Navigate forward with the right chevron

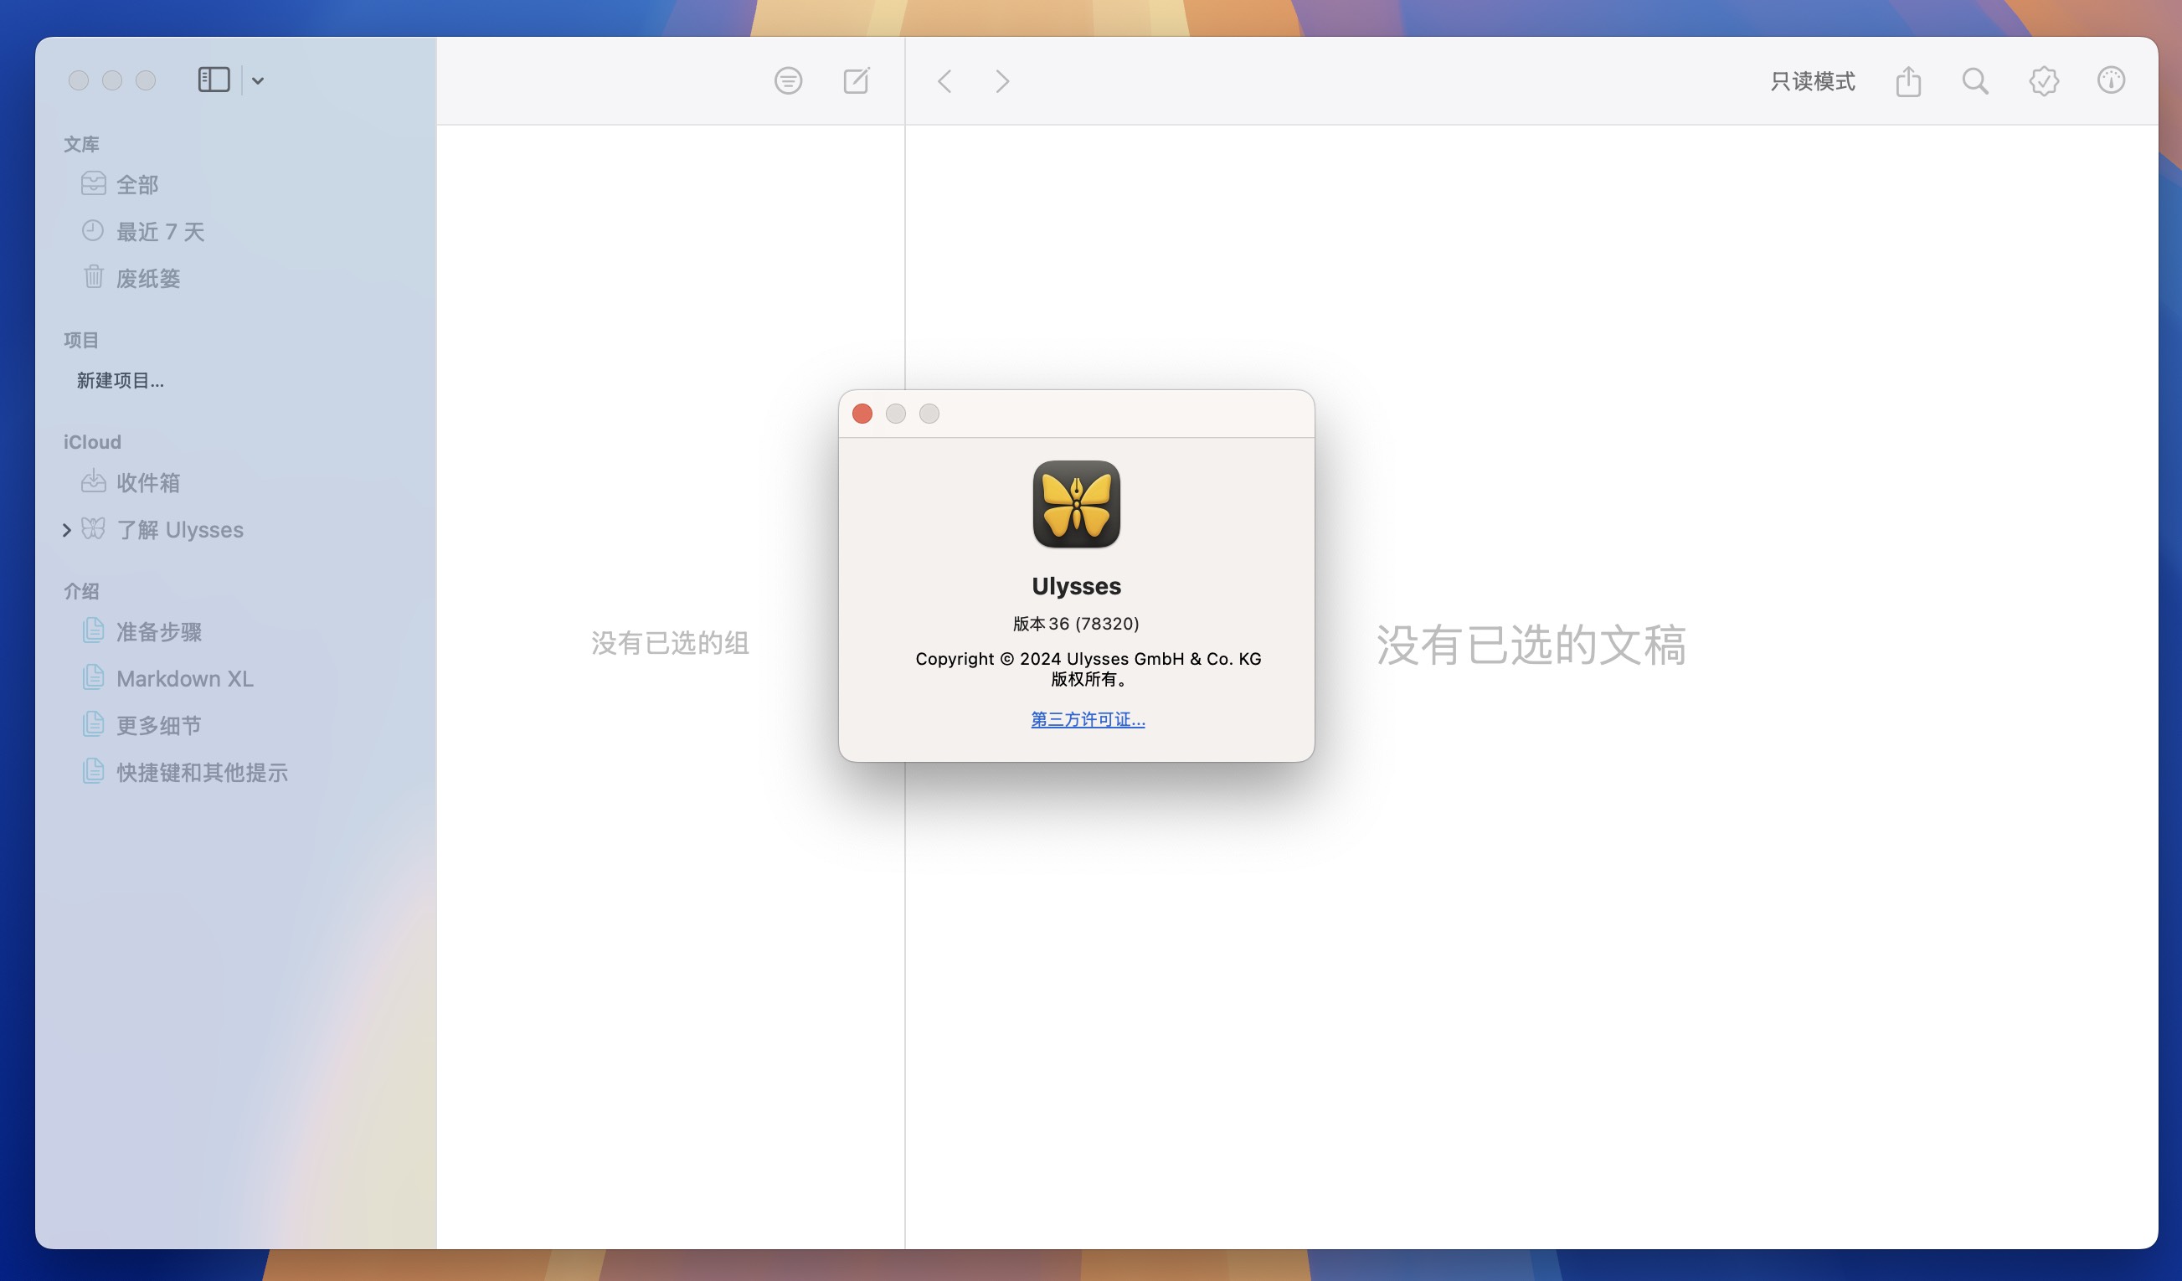[x=1001, y=81]
